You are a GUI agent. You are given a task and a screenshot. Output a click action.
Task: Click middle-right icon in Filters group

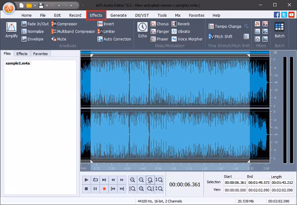coord(265,31)
